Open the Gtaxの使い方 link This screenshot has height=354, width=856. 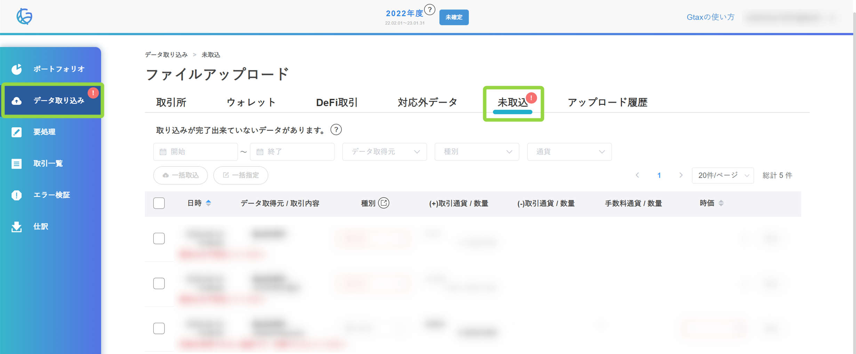point(710,17)
